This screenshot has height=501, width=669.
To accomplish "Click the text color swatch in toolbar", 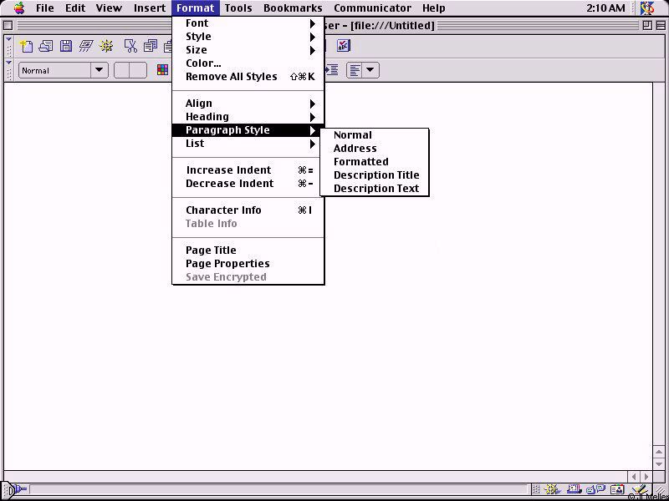I will click(x=163, y=71).
